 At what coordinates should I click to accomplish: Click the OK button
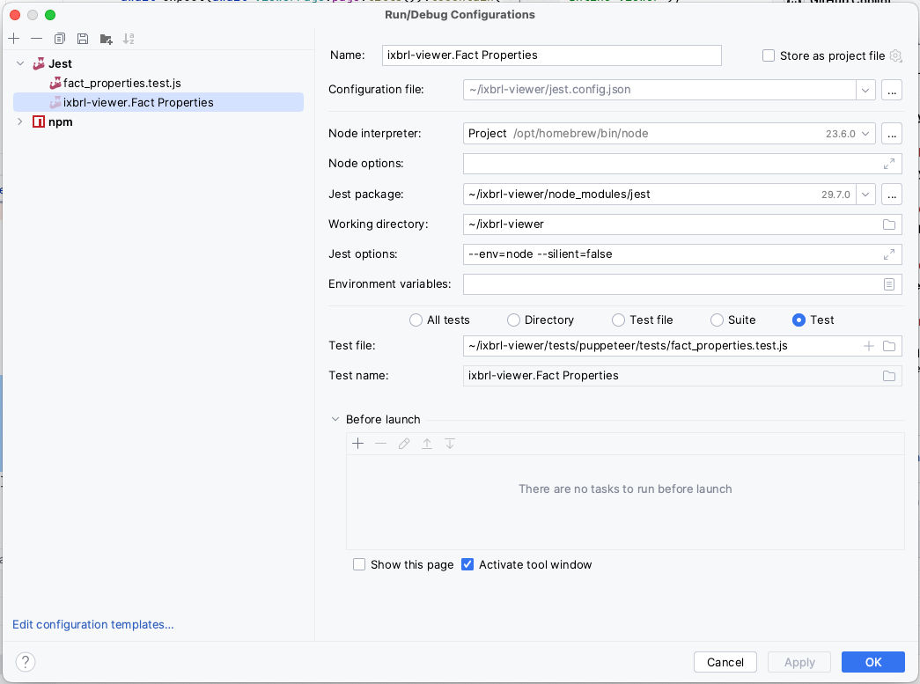(x=872, y=662)
